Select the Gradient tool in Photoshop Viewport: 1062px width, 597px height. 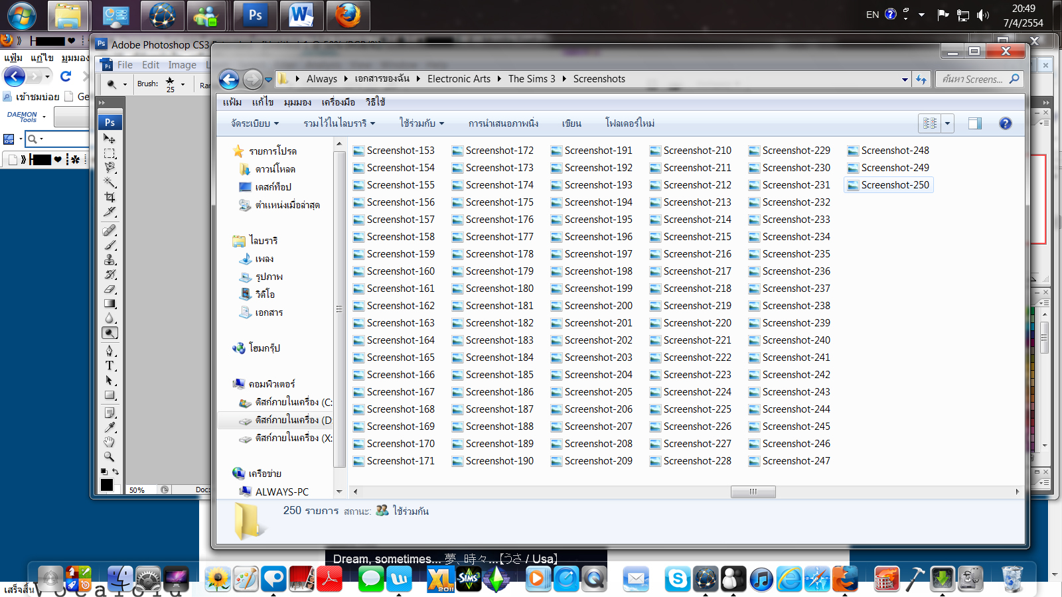click(x=110, y=303)
